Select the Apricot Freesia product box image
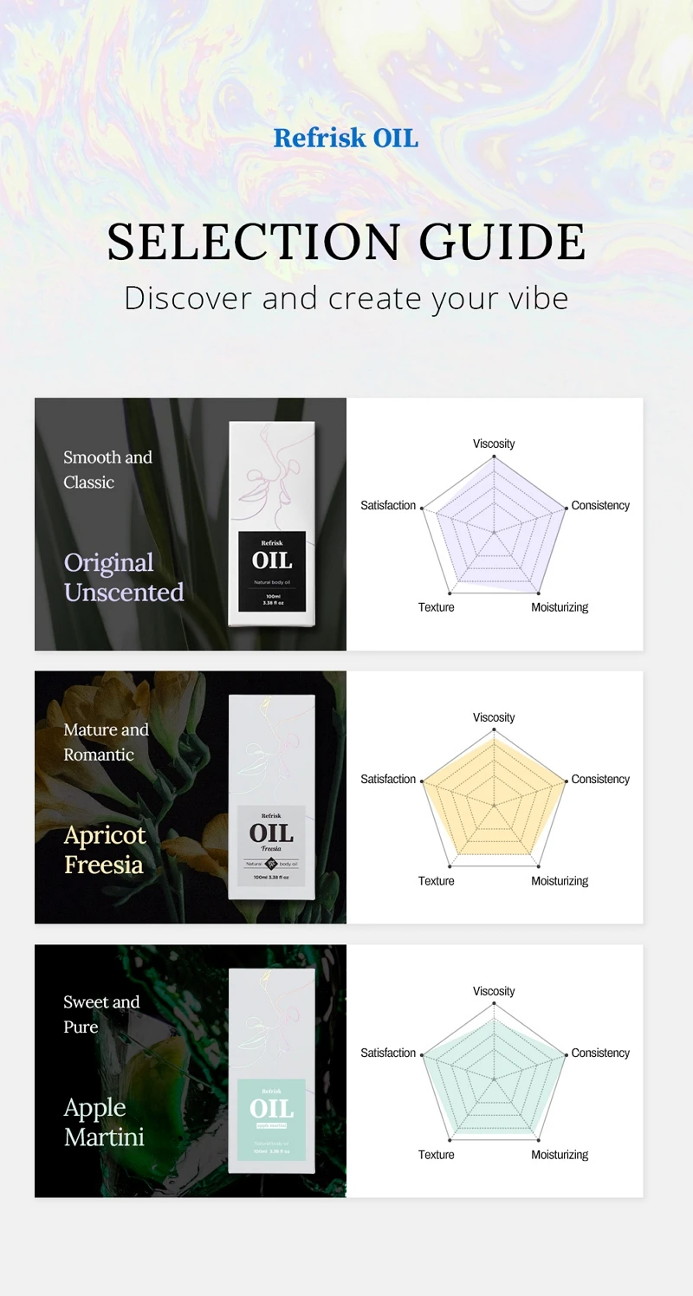 coord(271,797)
